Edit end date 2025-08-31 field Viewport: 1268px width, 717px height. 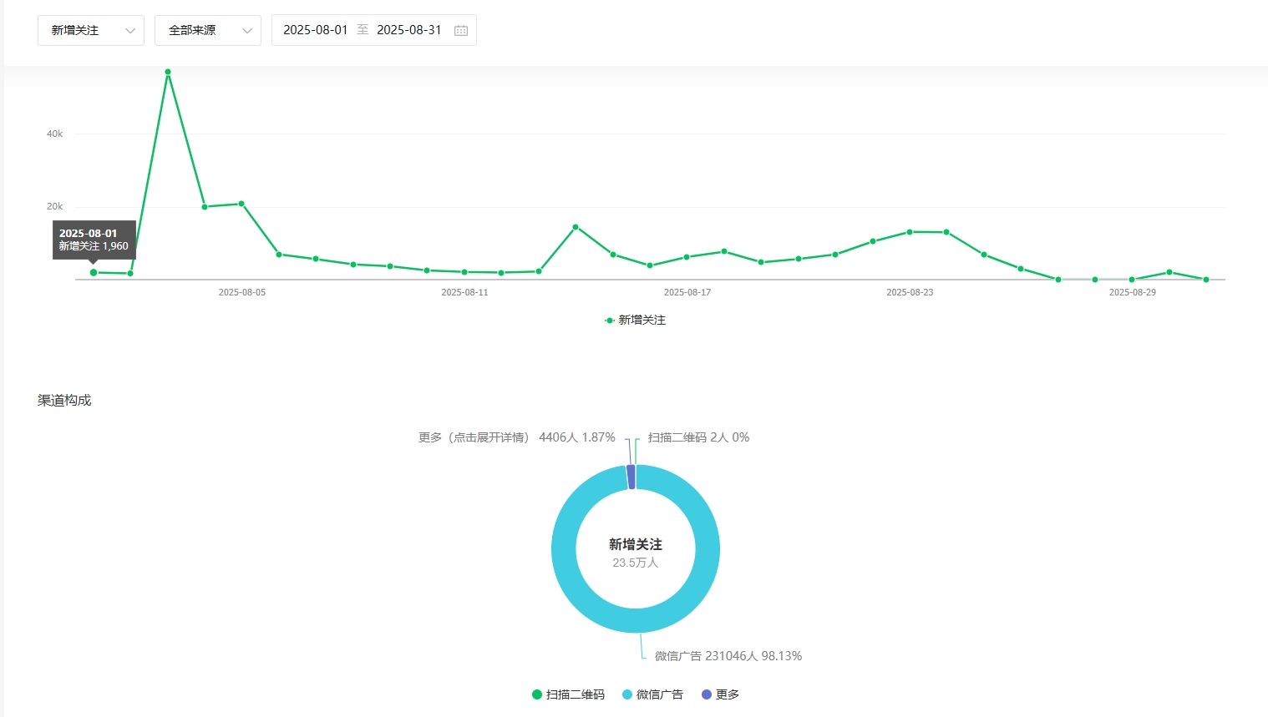pos(408,30)
